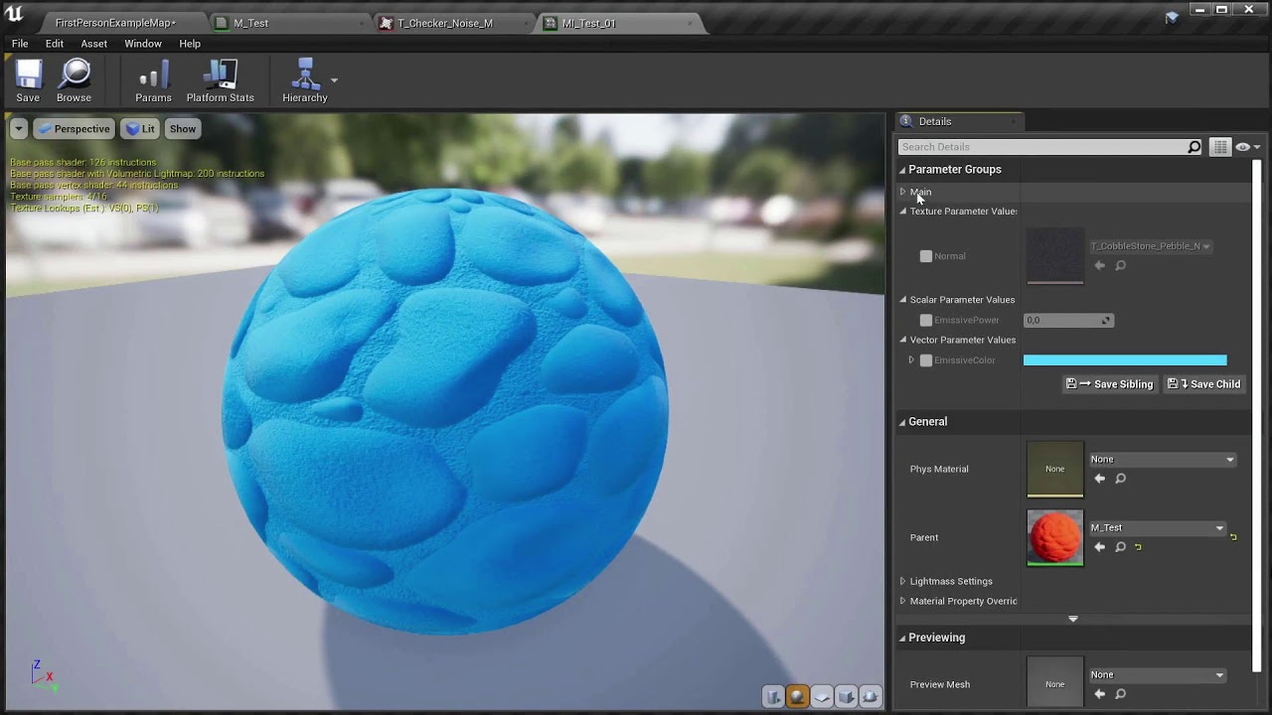
Task: Click the EmissivePower value field
Action: pos(1068,320)
